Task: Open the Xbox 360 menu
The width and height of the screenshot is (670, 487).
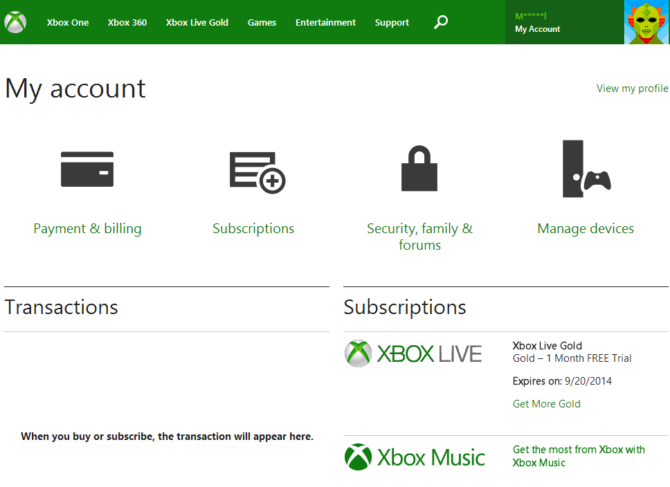Action: click(x=127, y=22)
